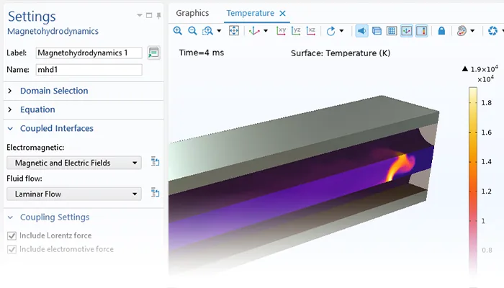This screenshot has height=288, width=504.
Task: Toggle Include electromotive force checkbox
Action: point(11,249)
